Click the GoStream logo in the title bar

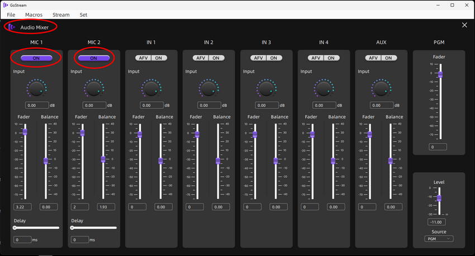6,5
